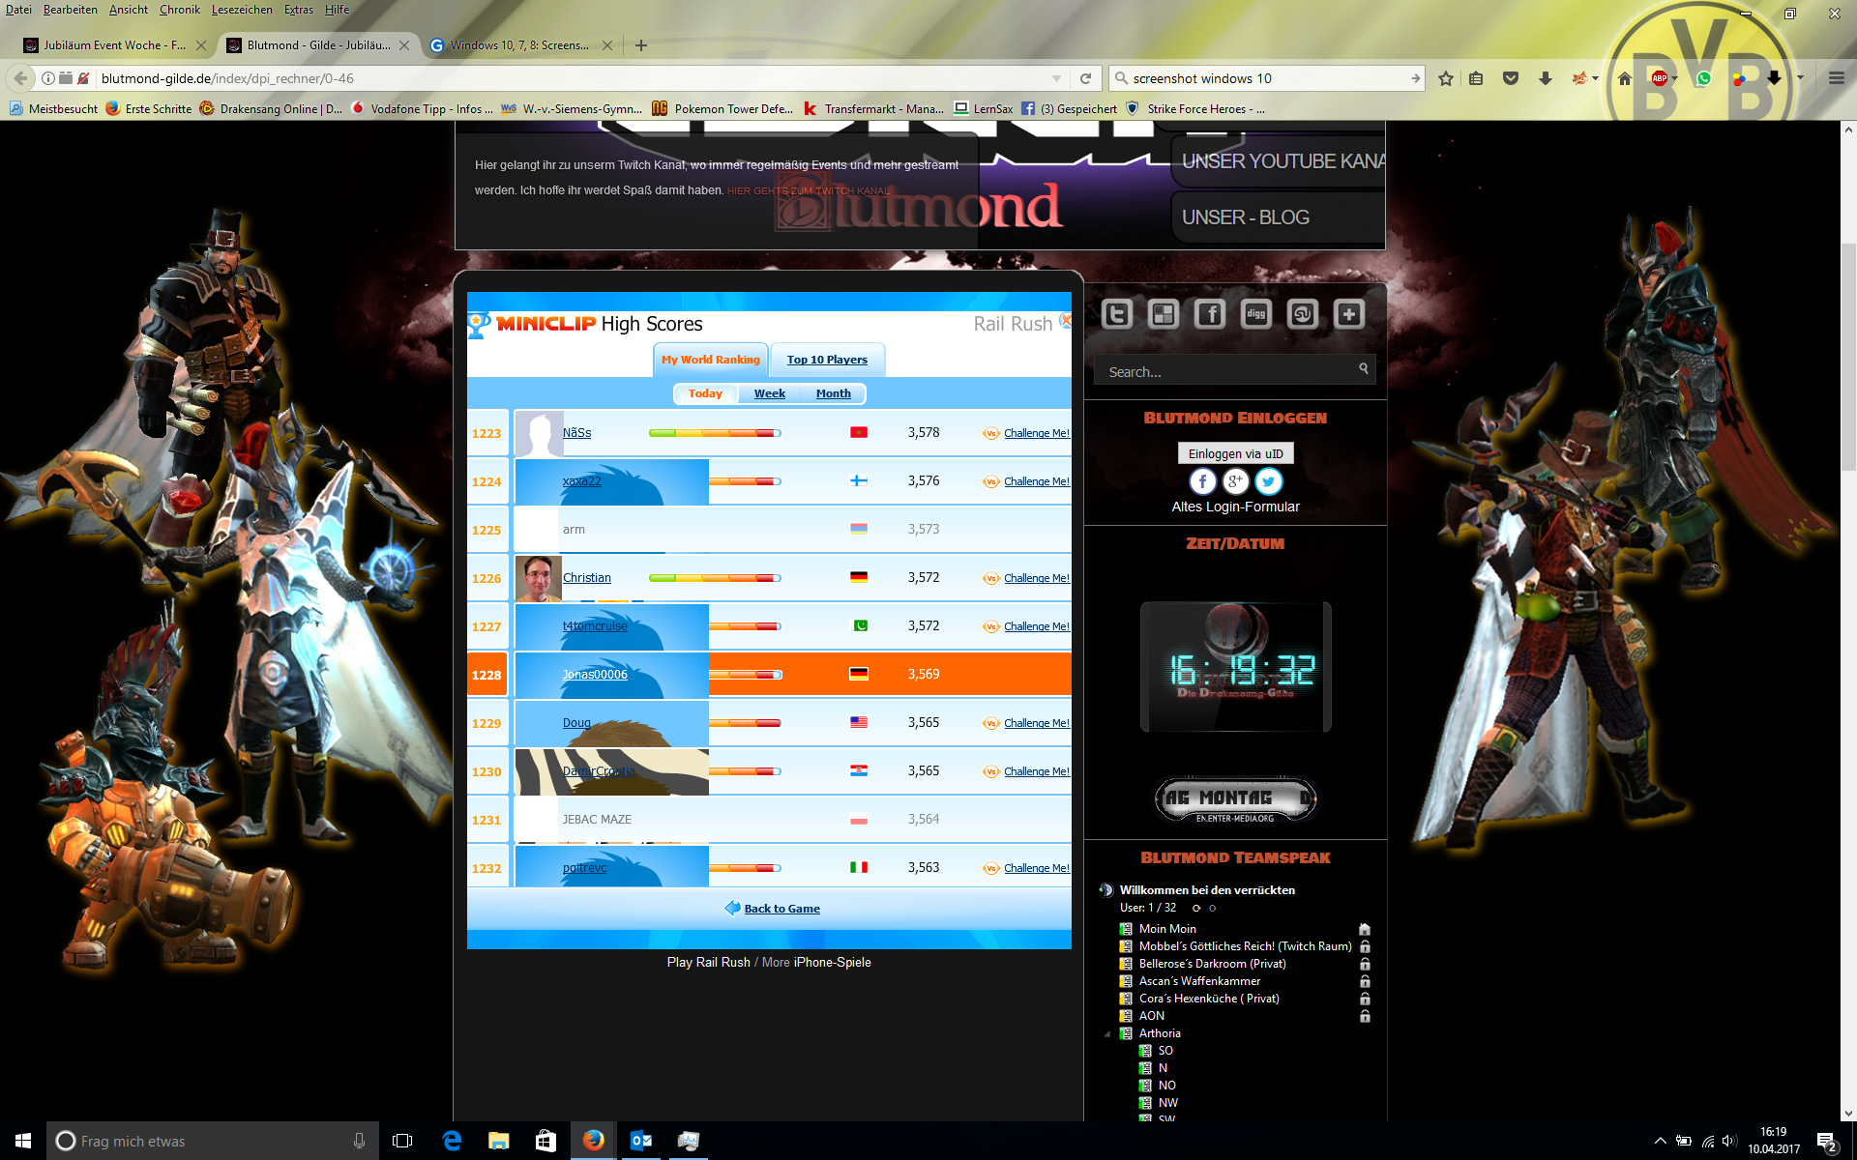Open Altes Login-Formular link
Screen dimensions: 1857x1160
[1235, 507]
